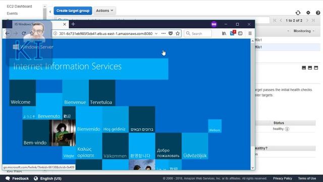Open the Firefox Library icon
This screenshot has height=182, width=323.
(x=224, y=33)
